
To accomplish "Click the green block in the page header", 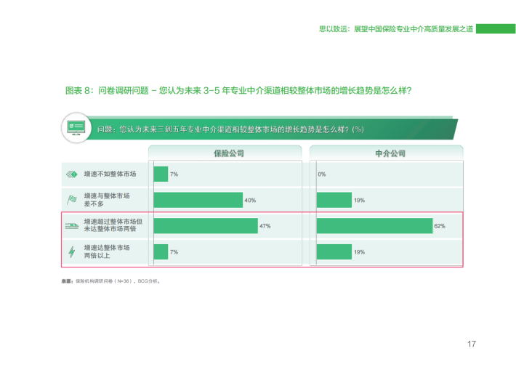I will point(491,29).
